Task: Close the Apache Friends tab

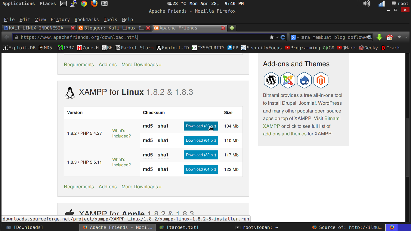Action: pyautogui.click(x=223, y=28)
